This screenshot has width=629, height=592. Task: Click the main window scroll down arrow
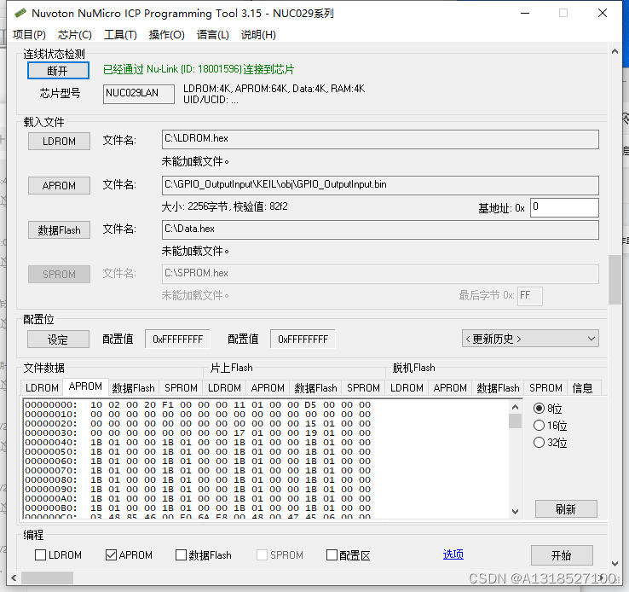pyautogui.click(x=615, y=564)
